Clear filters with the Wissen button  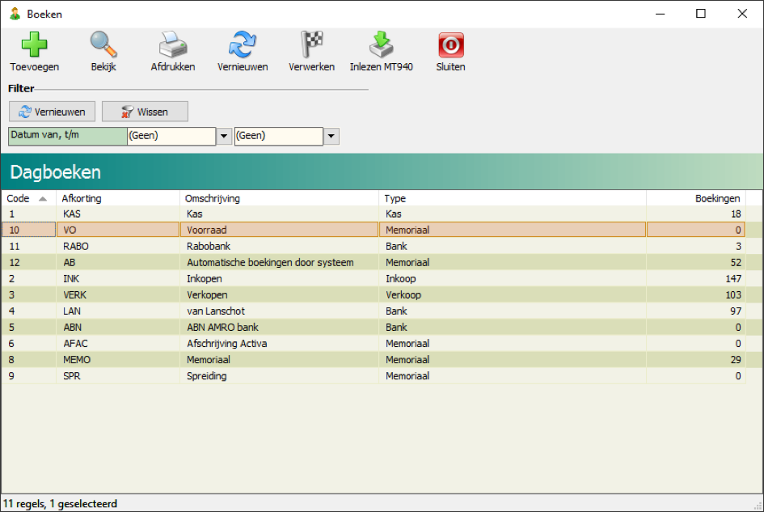pyautogui.click(x=145, y=112)
